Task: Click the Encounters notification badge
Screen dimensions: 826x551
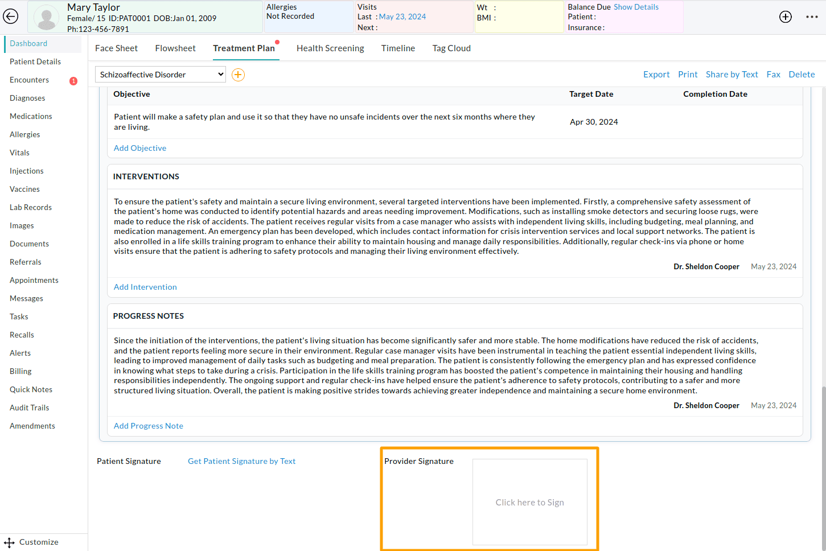Action: point(73,81)
